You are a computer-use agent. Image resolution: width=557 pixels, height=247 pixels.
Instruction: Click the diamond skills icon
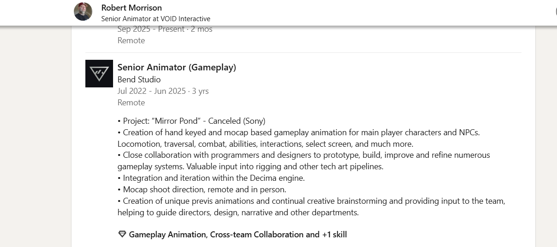tap(122, 234)
